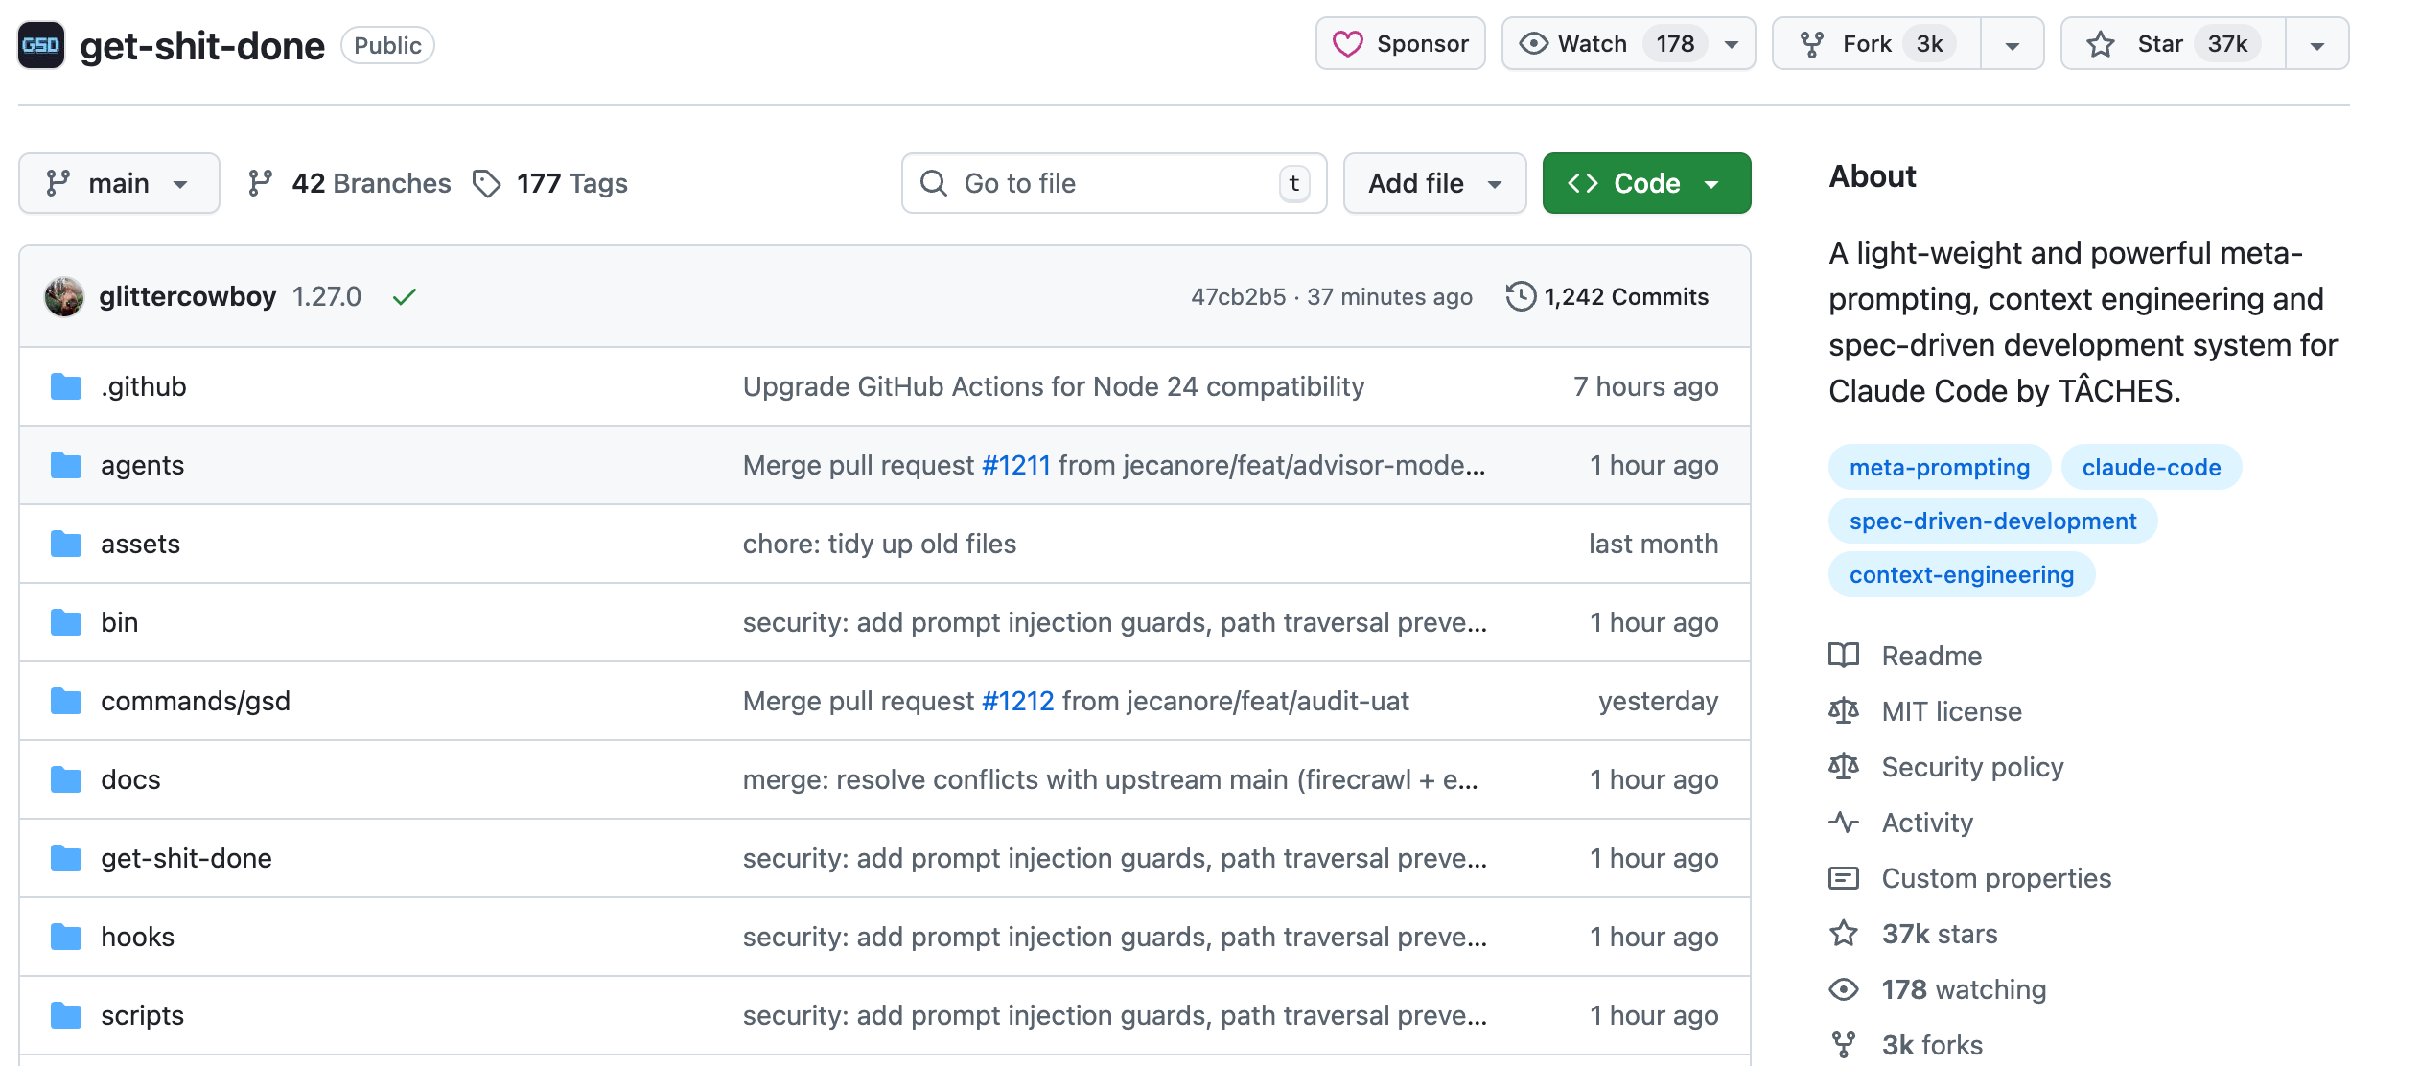Open the 42 Branches list
The image size is (2420, 1066).
(x=349, y=183)
